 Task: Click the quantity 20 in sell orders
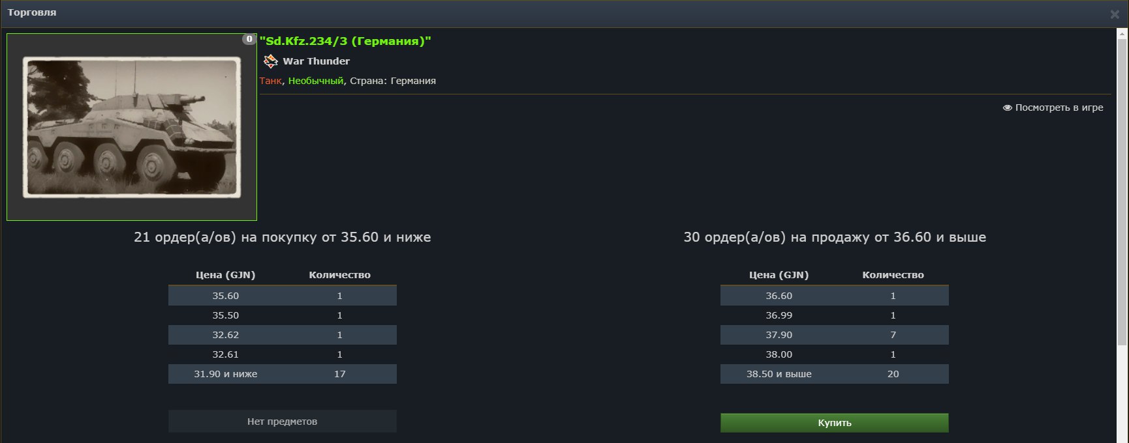893,374
